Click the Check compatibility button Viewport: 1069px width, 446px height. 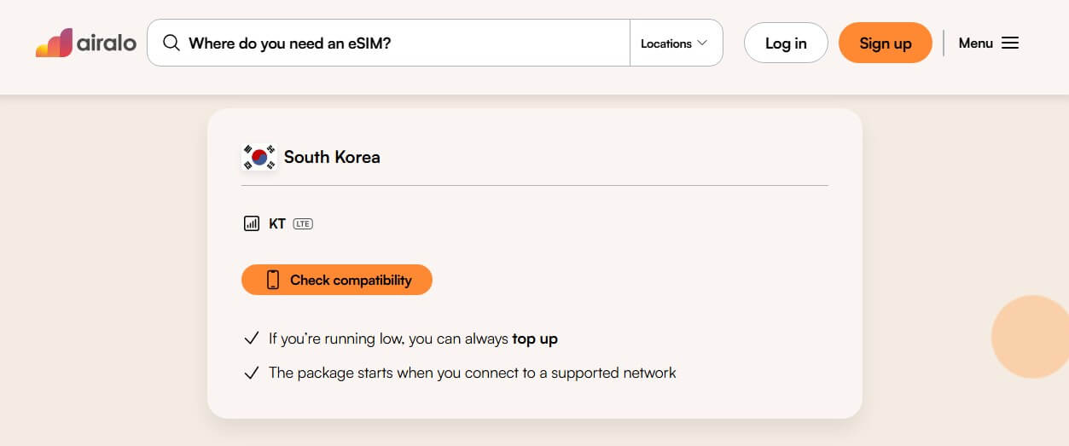tap(337, 280)
